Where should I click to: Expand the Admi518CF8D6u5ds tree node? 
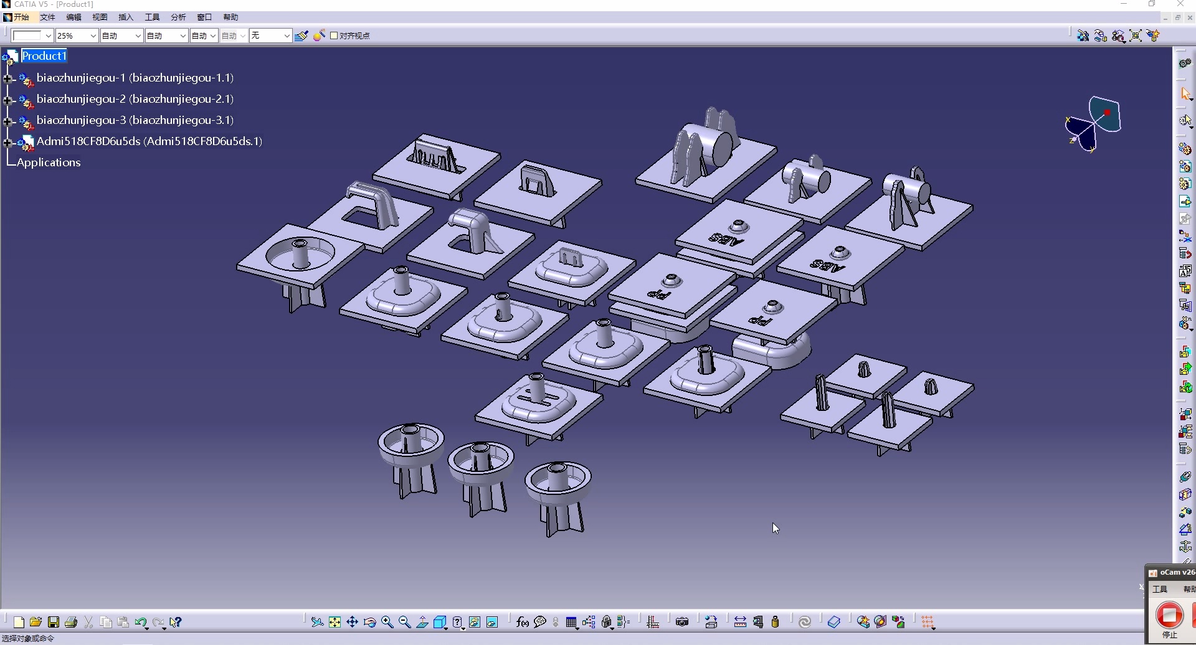8,142
